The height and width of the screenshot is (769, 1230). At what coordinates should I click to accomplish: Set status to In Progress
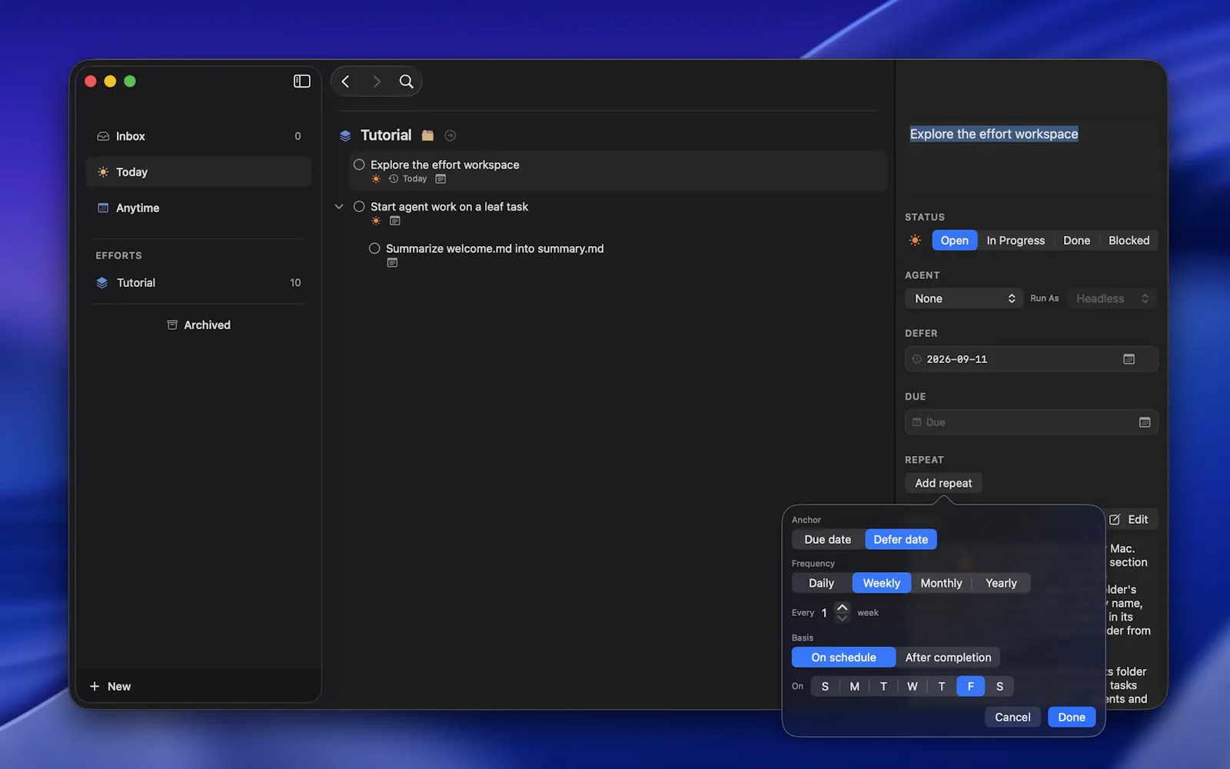point(1016,241)
